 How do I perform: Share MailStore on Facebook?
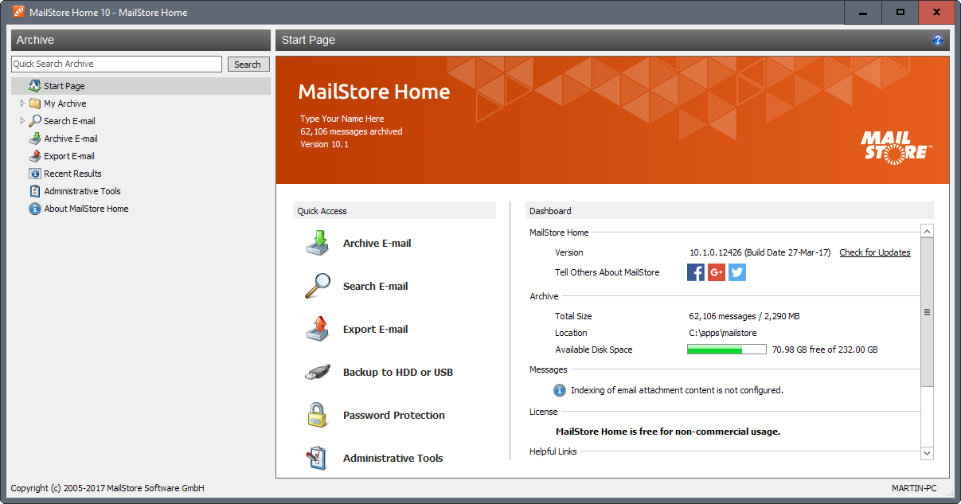(696, 272)
